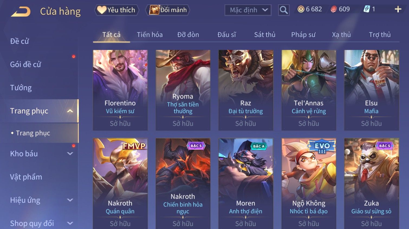Open Yêu thích heart favorites
409x229 pixels.
(x=116, y=10)
